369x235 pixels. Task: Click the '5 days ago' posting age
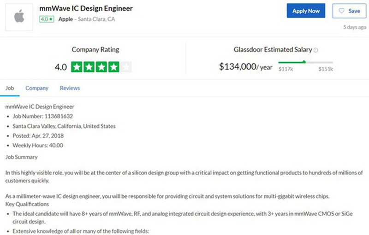click(x=355, y=27)
